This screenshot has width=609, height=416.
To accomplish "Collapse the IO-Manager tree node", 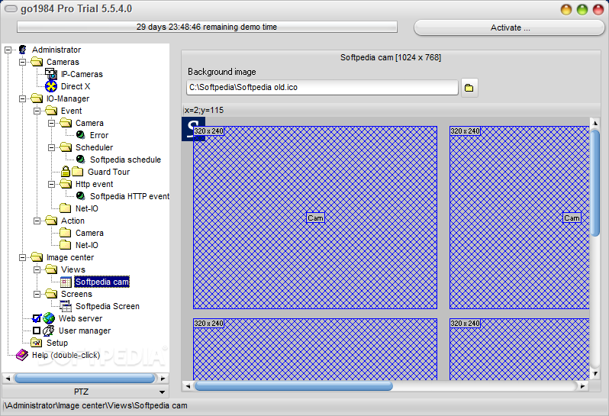I will [23, 98].
